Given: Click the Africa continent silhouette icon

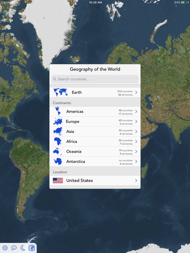Looking at the screenshot, I should [x=58, y=141].
